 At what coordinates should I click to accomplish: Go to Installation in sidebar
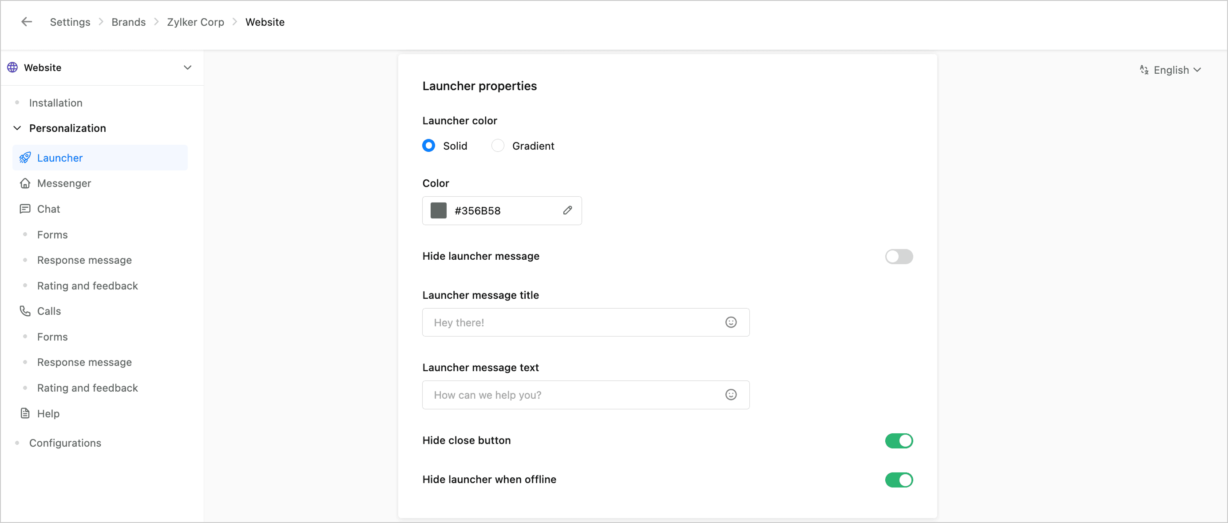56,103
